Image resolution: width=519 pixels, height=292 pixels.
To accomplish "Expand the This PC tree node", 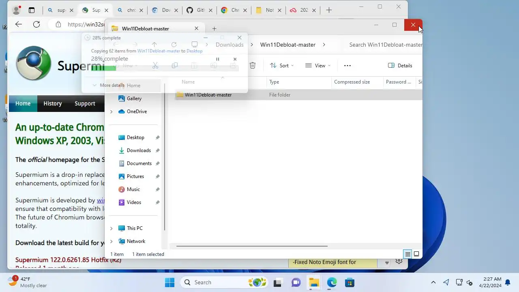I will [x=112, y=228].
